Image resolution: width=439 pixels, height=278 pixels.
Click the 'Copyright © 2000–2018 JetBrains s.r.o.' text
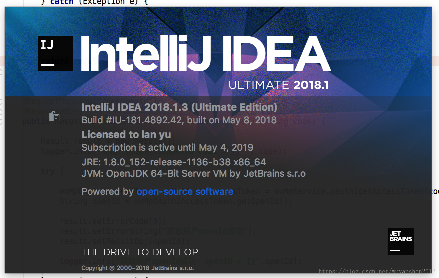138,268
